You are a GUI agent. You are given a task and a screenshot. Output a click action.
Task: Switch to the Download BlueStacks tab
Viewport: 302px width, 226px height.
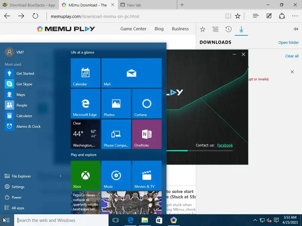point(29,5)
